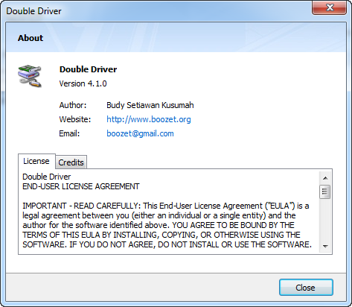Click the Email: field label
This screenshot has width=352, height=307.
(69, 133)
